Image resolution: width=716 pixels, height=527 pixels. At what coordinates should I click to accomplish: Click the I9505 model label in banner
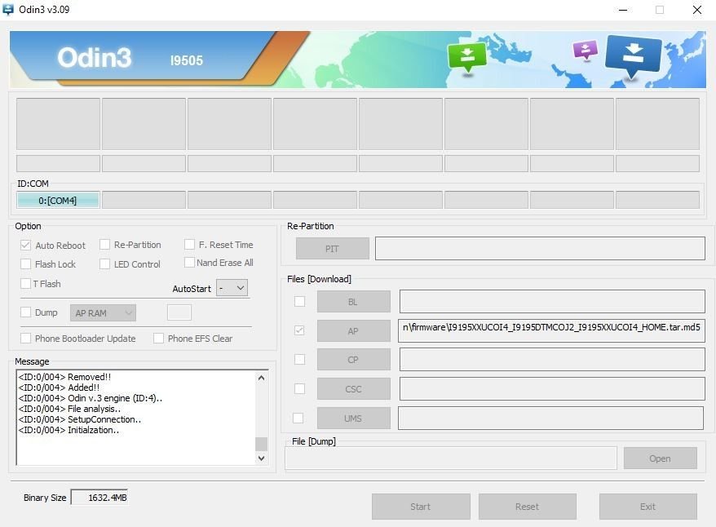(x=186, y=60)
